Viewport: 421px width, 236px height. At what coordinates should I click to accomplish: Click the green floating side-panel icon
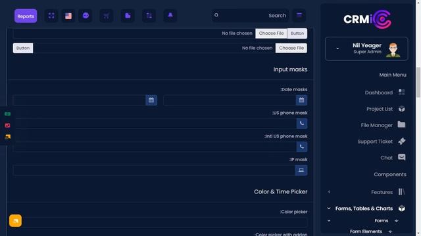tap(7, 114)
